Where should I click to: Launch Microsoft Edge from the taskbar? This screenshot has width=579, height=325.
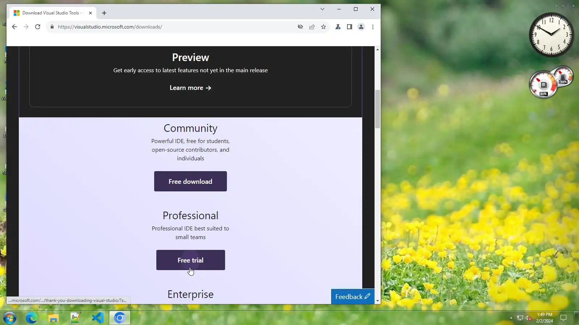31,318
